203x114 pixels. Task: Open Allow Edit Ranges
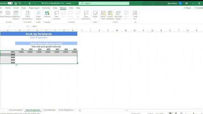click(118, 15)
